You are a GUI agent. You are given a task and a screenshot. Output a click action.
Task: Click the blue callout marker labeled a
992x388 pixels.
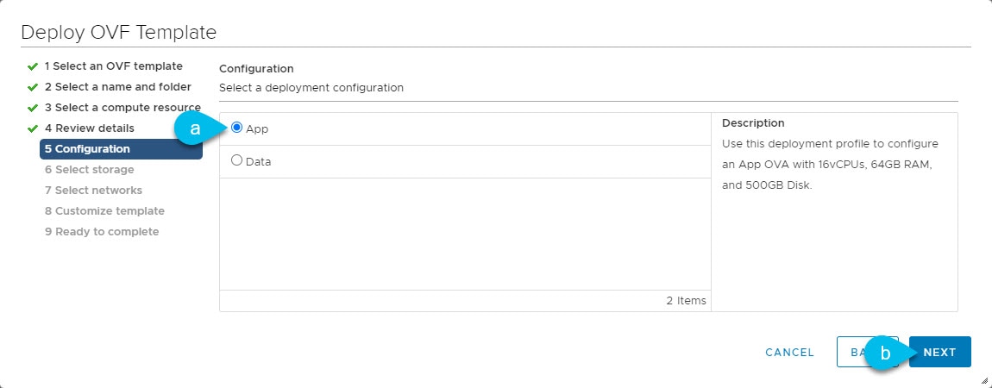(198, 128)
